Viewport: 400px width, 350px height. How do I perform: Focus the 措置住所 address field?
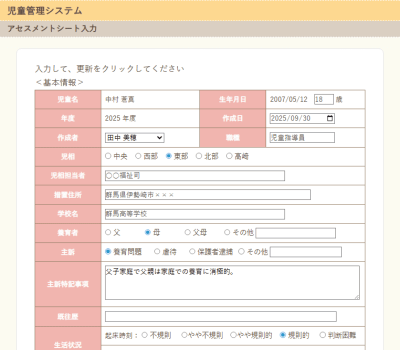pyautogui.click(x=207, y=194)
